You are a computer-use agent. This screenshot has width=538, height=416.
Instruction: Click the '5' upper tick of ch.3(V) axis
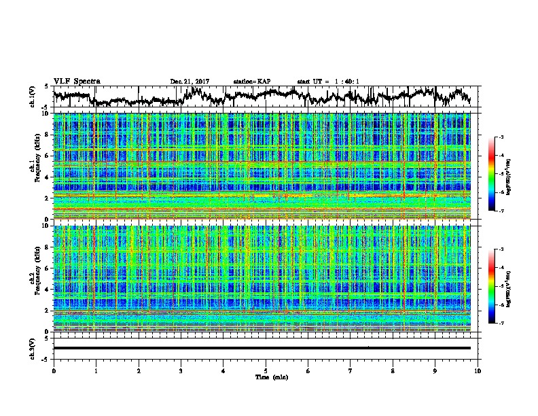coord(48,339)
